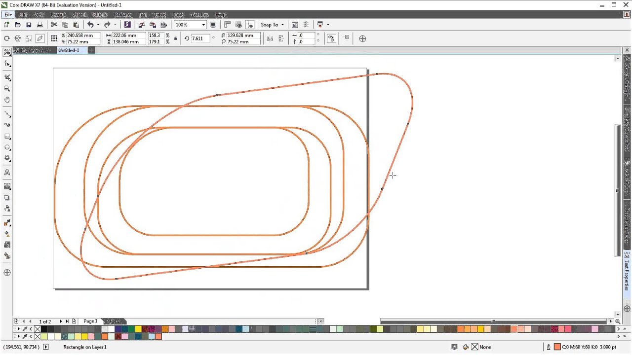Undo the last action
This screenshot has width=632, height=355.
click(x=90, y=25)
